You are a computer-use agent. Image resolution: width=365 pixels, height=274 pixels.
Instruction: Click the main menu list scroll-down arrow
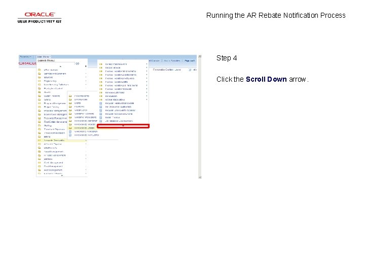coord(62,176)
